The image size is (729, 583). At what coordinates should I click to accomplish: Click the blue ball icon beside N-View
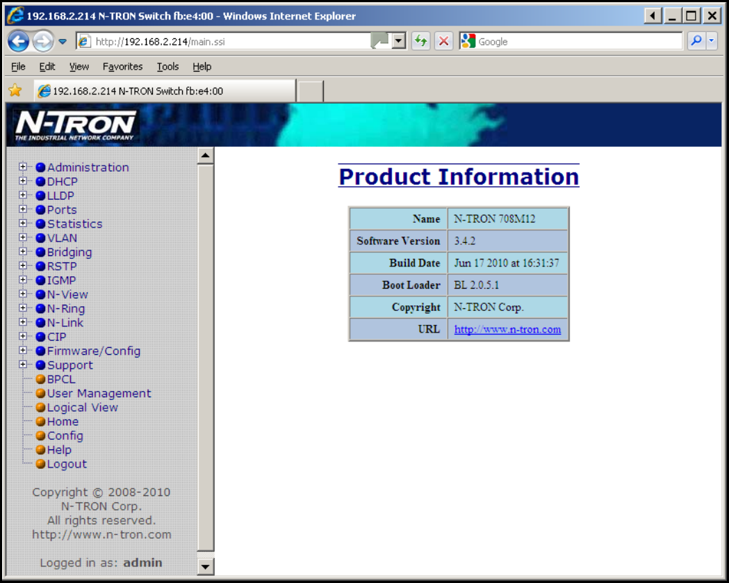(40, 294)
